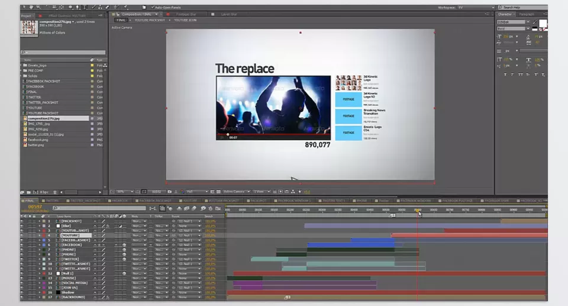
Task: Switch to the Paragraph tab
Action: [x=527, y=14]
